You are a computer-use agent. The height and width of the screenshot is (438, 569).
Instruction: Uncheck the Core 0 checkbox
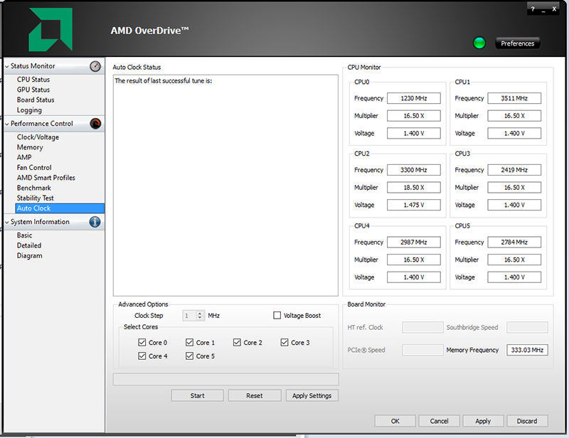(x=142, y=342)
